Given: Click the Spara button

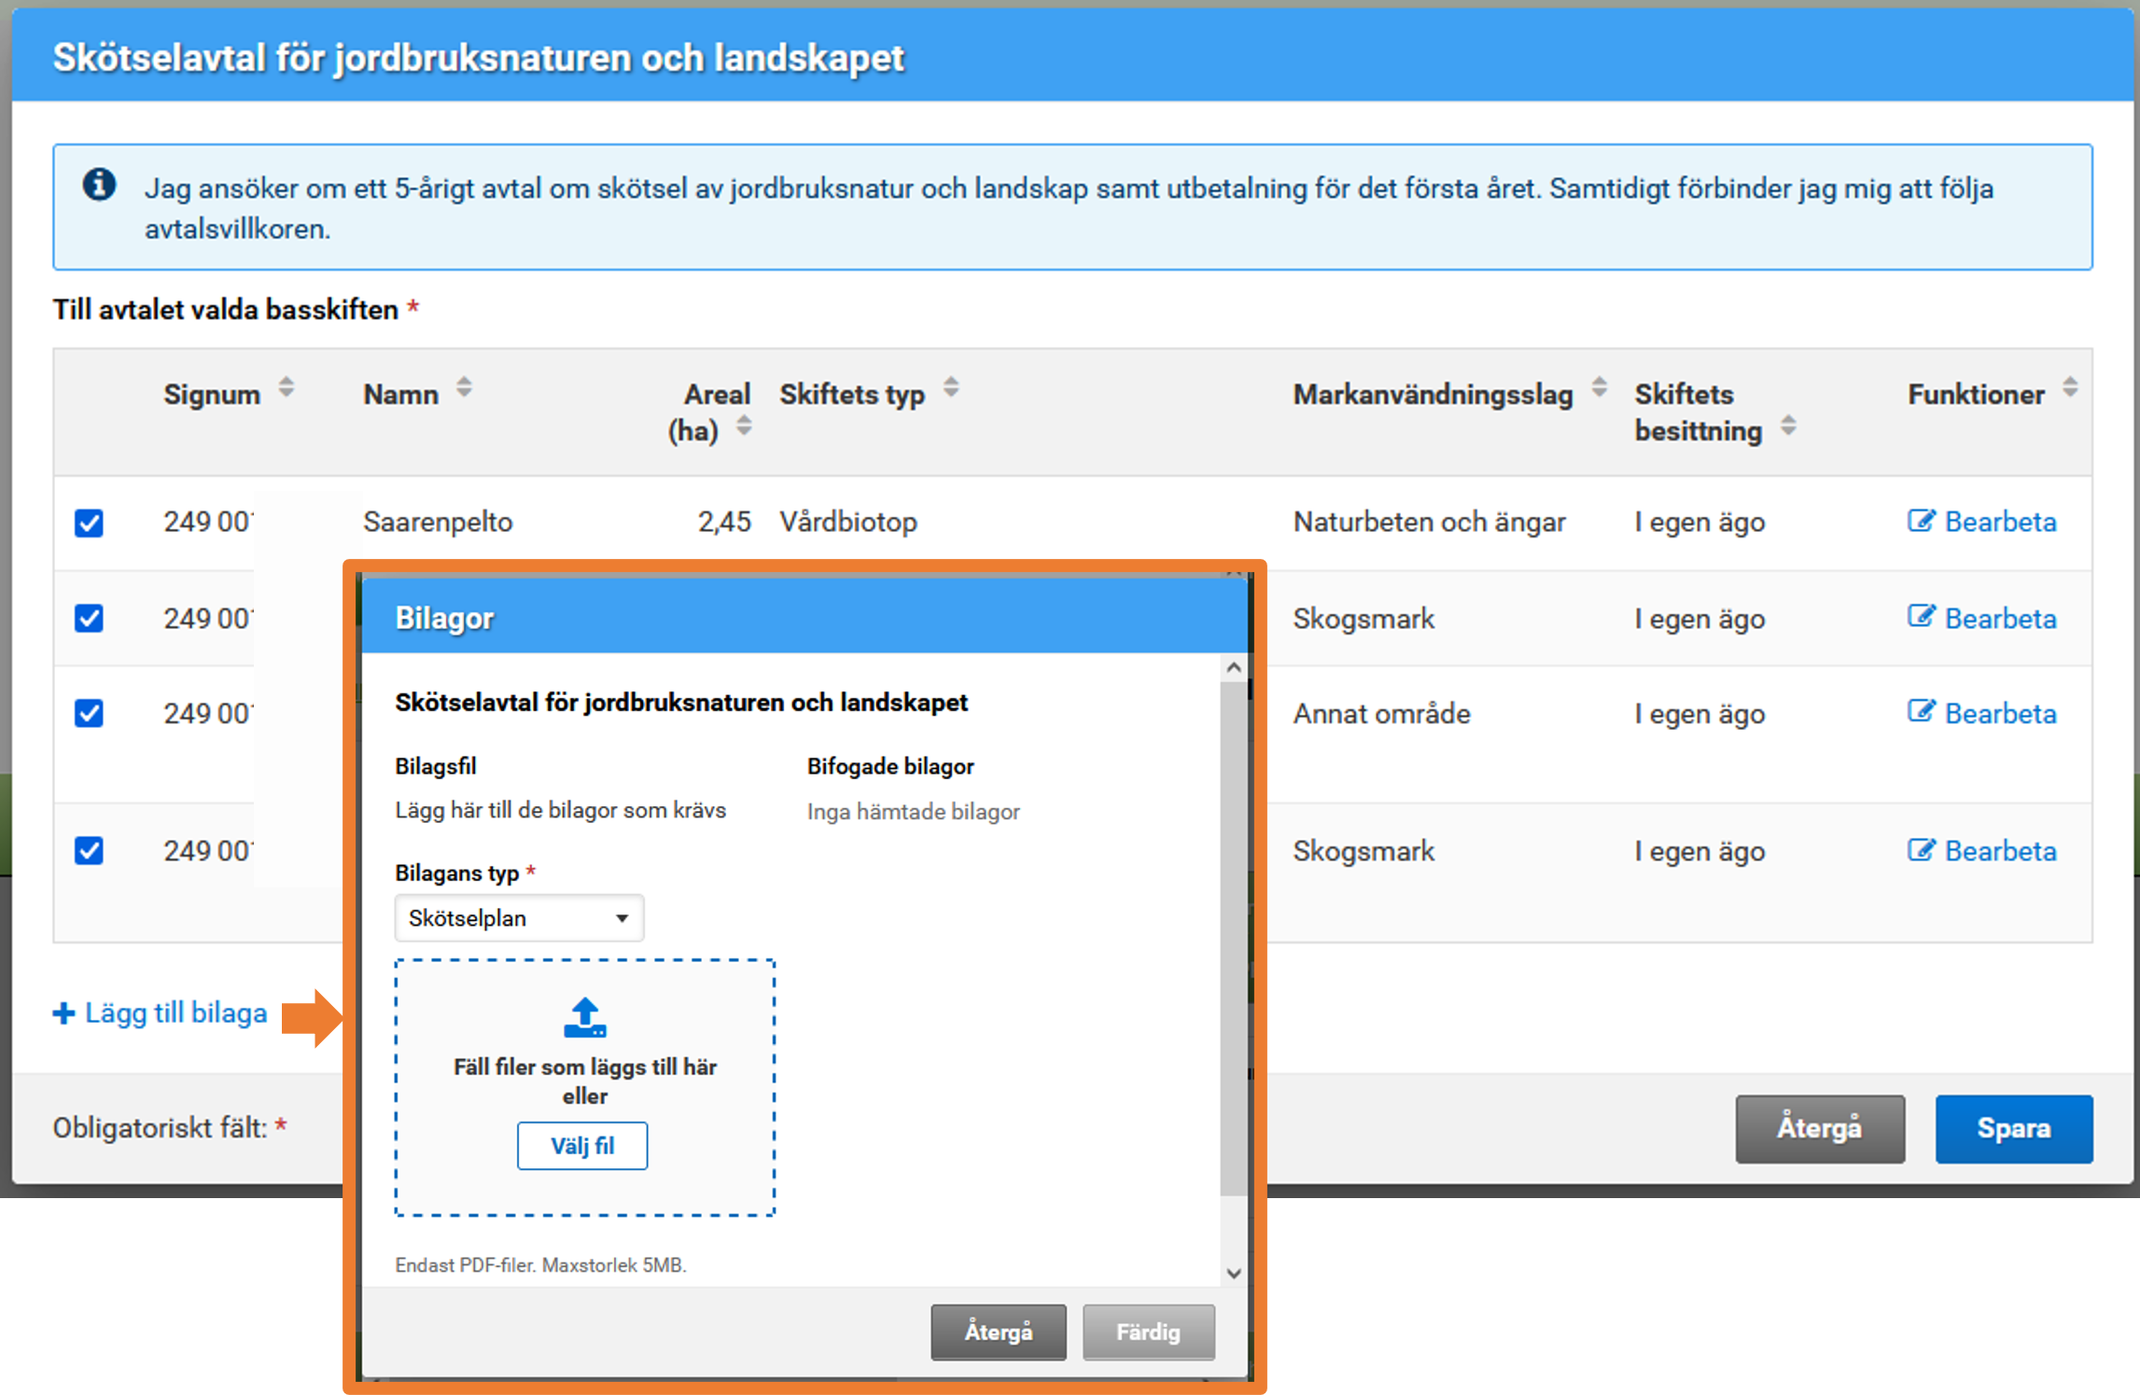Looking at the screenshot, I should [2013, 1128].
